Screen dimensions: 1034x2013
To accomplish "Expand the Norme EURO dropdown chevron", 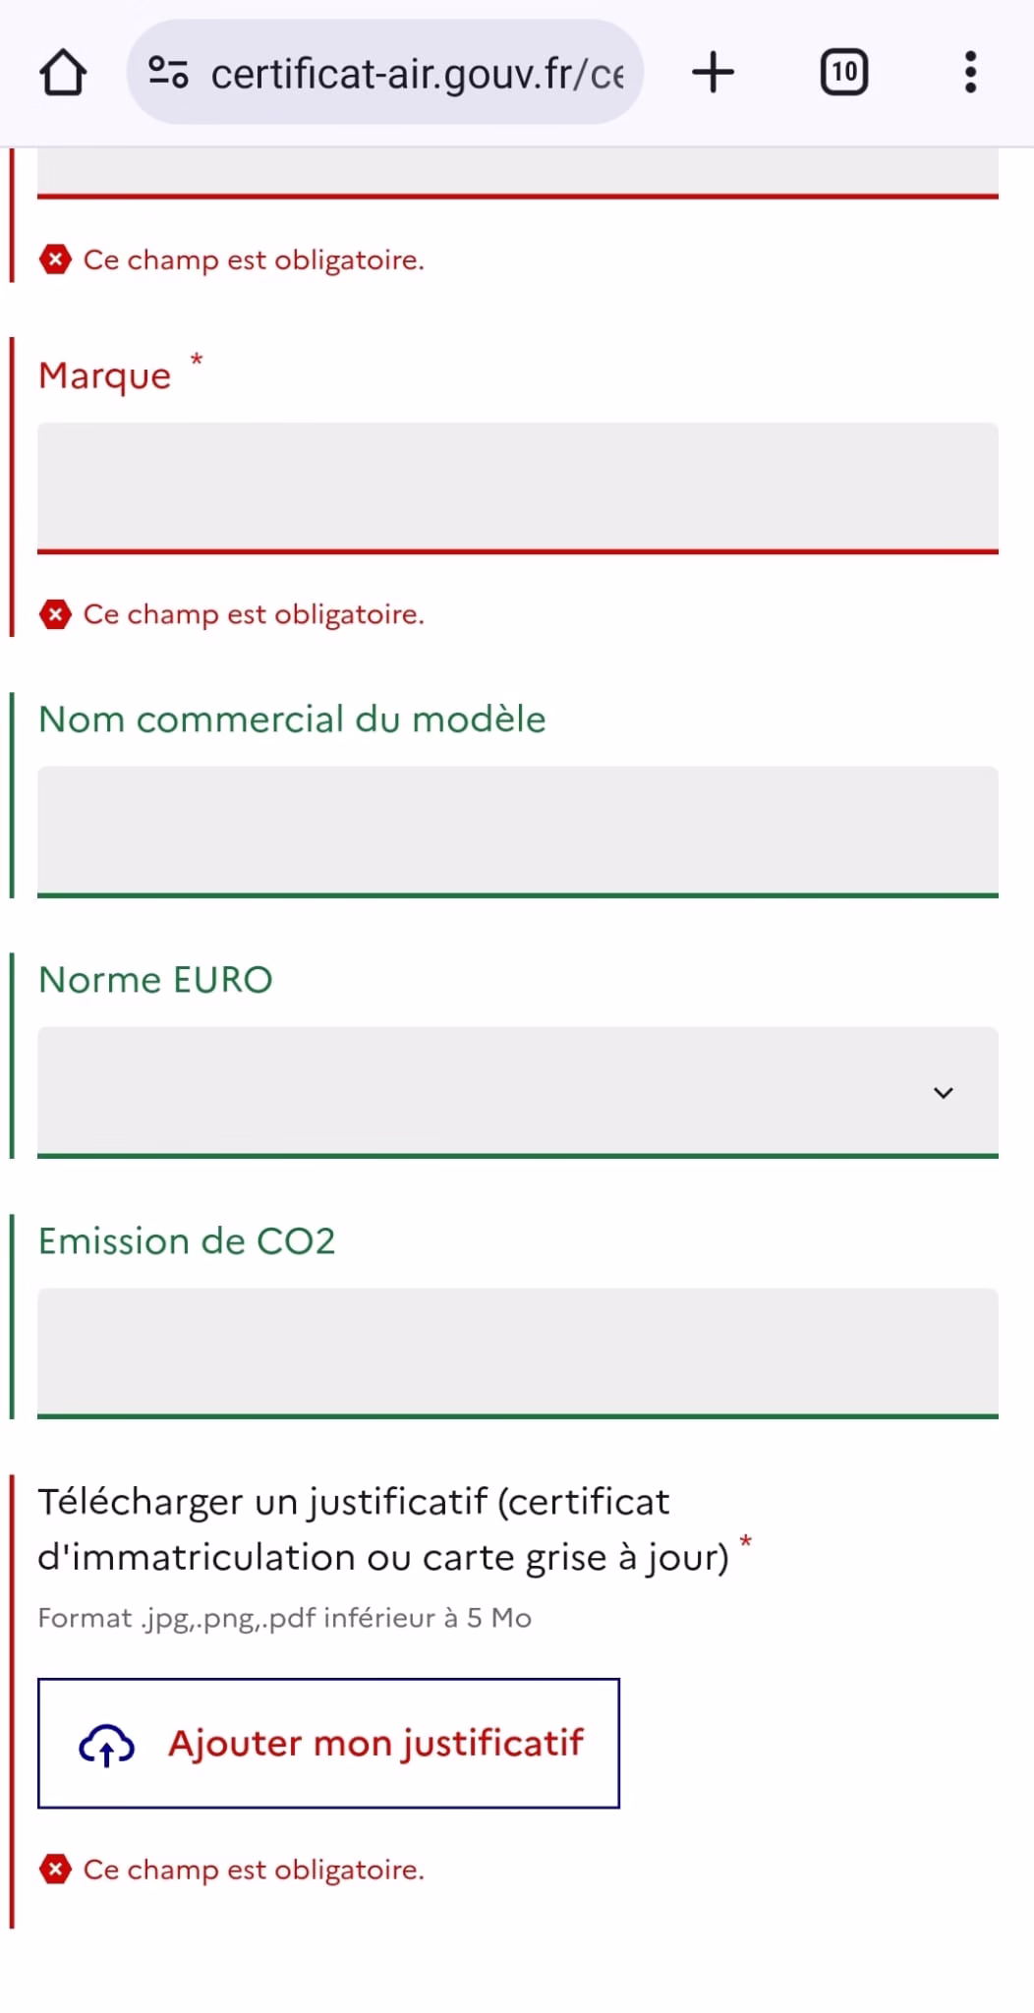I will point(944,1093).
